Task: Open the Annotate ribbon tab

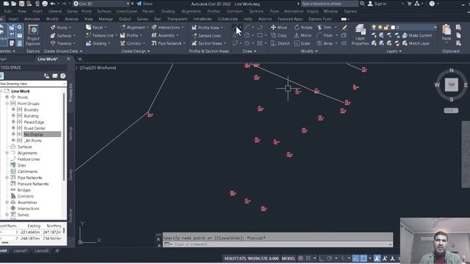Action: pyautogui.click(x=32, y=19)
